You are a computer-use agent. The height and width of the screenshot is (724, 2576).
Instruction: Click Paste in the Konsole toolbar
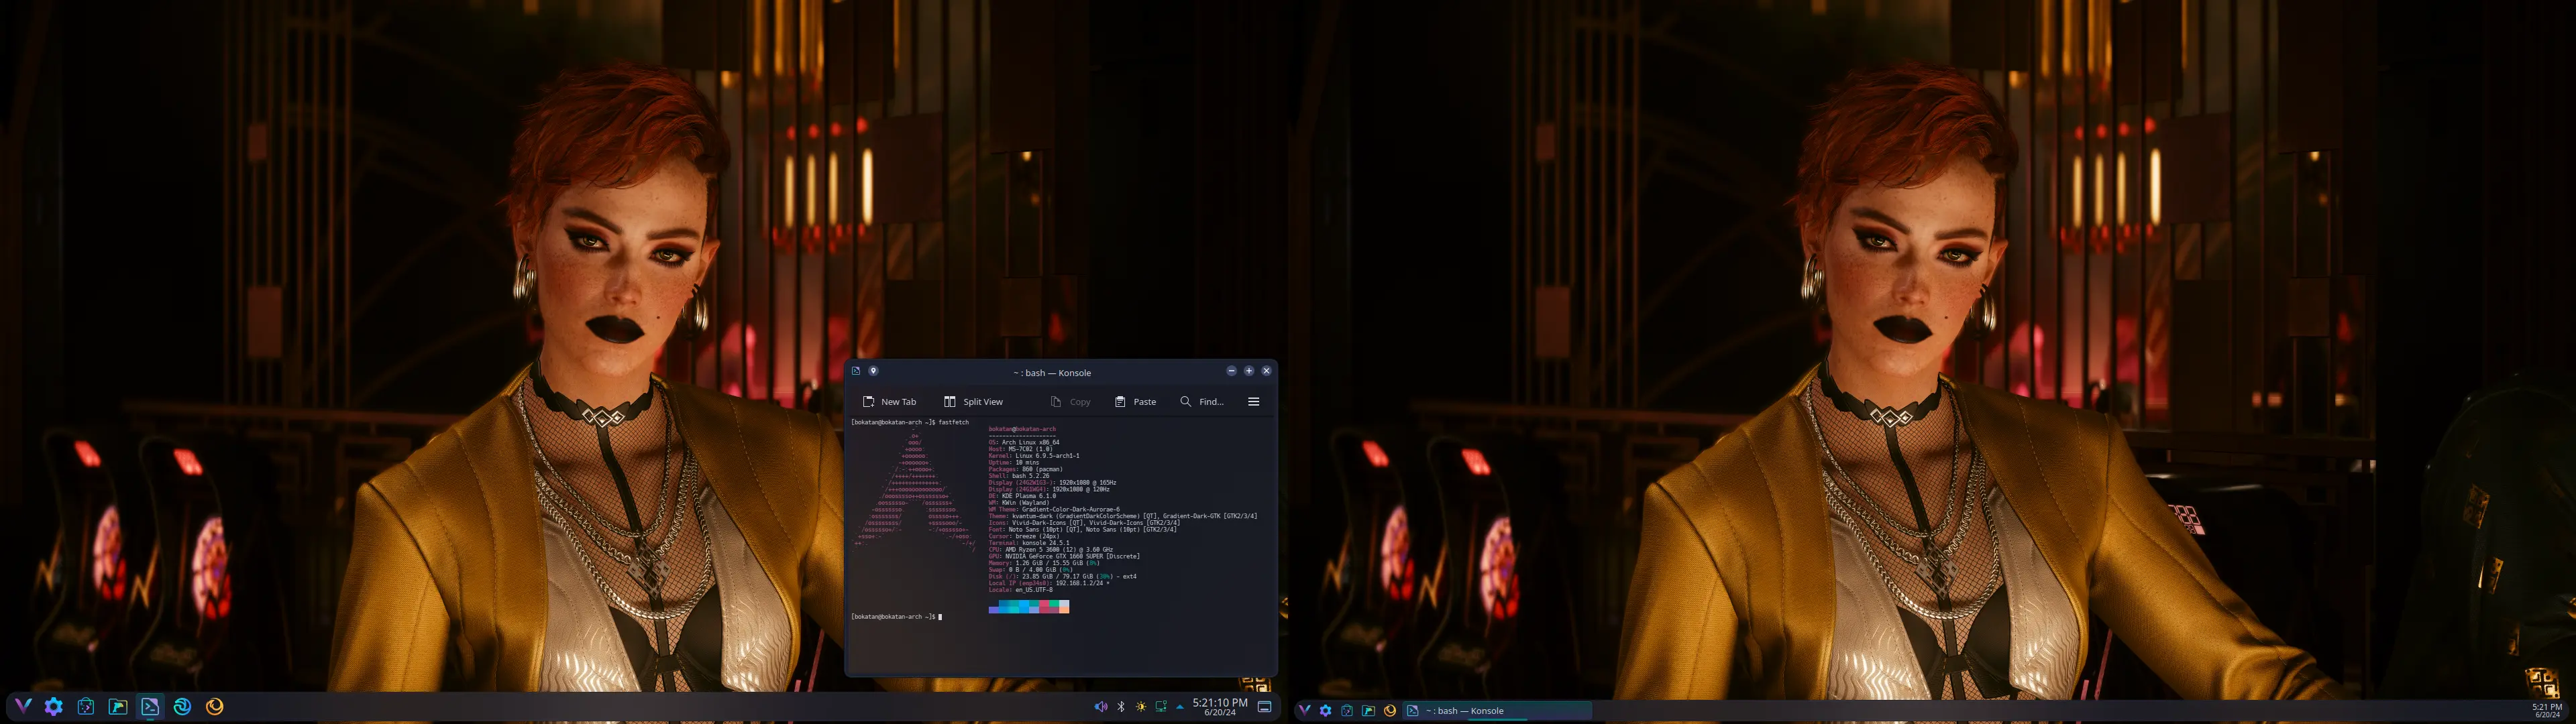[x=1135, y=402]
